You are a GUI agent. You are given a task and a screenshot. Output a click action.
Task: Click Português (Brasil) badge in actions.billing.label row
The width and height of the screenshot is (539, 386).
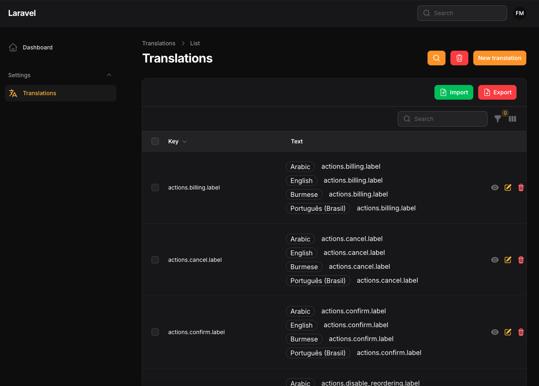coord(318,208)
